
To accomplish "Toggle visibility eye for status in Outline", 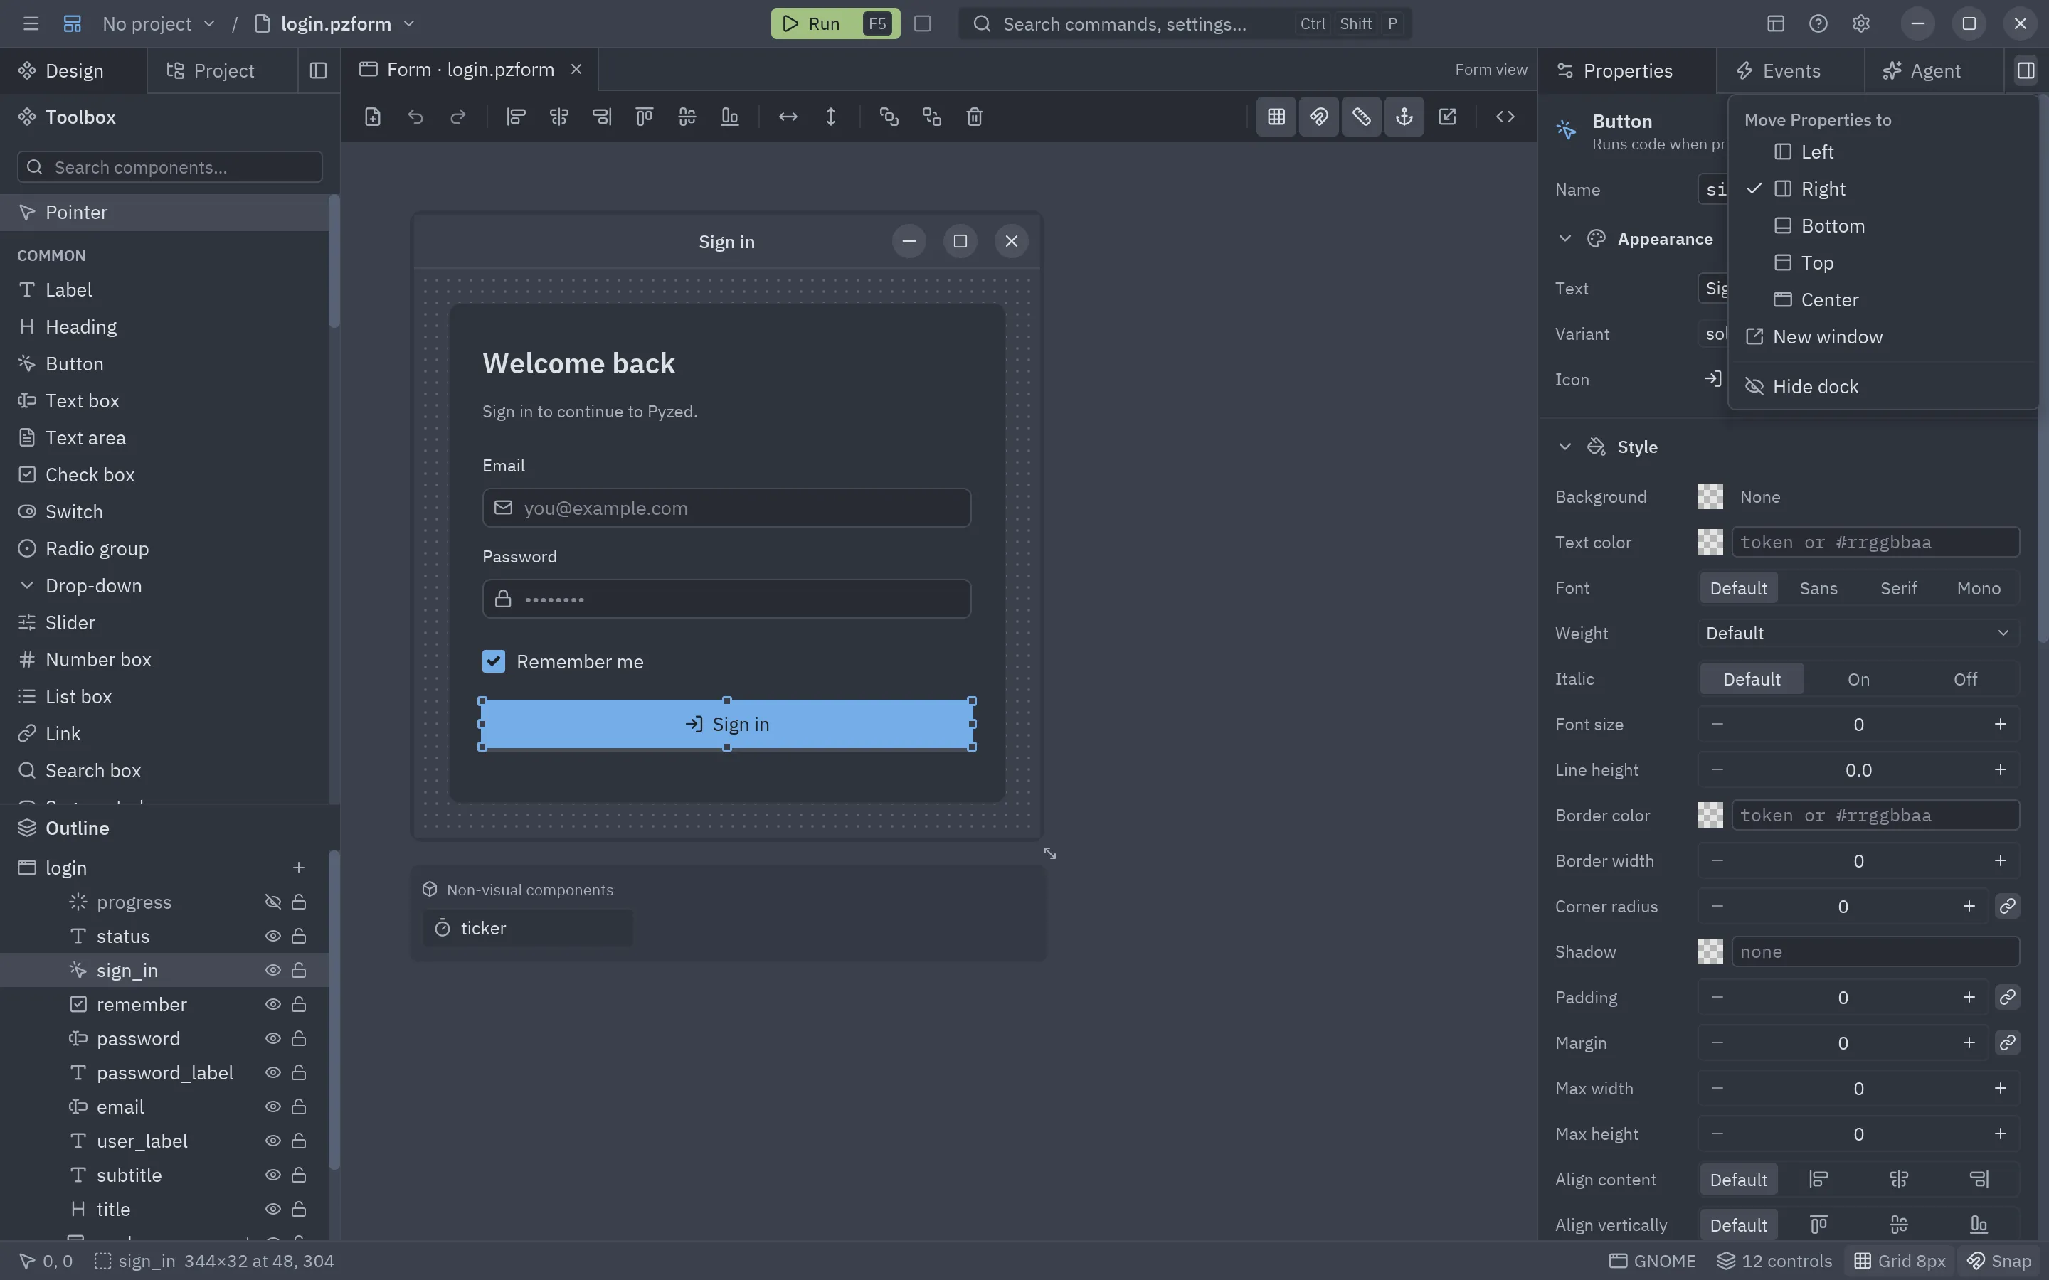I will pyautogui.click(x=272, y=937).
